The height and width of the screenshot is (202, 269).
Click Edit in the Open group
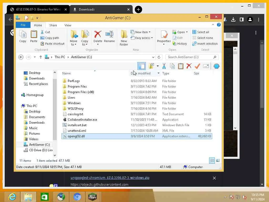178,38
